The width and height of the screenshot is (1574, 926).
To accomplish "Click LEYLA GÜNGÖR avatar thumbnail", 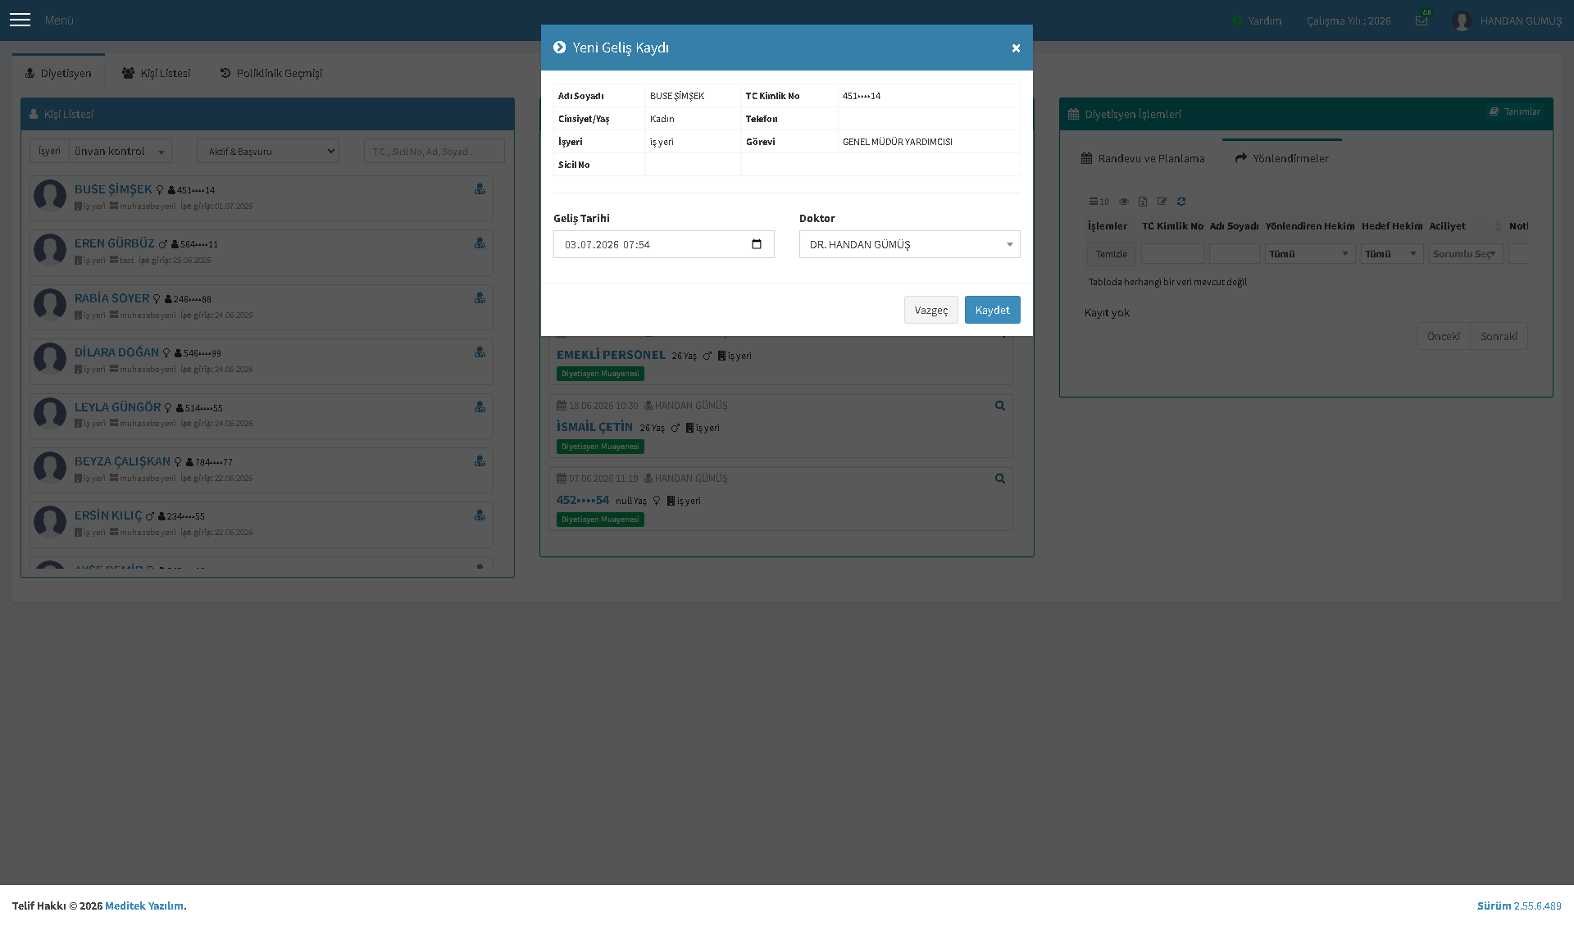I will click(x=50, y=413).
